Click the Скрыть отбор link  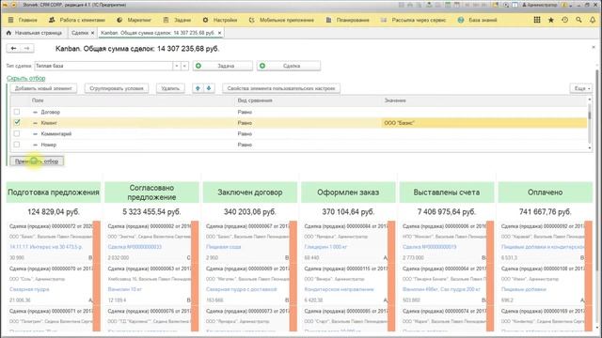pyautogui.click(x=25, y=78)
